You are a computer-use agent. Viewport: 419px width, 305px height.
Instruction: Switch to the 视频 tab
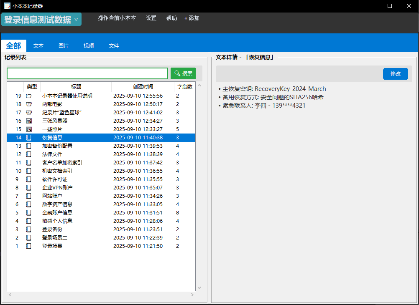89,46
